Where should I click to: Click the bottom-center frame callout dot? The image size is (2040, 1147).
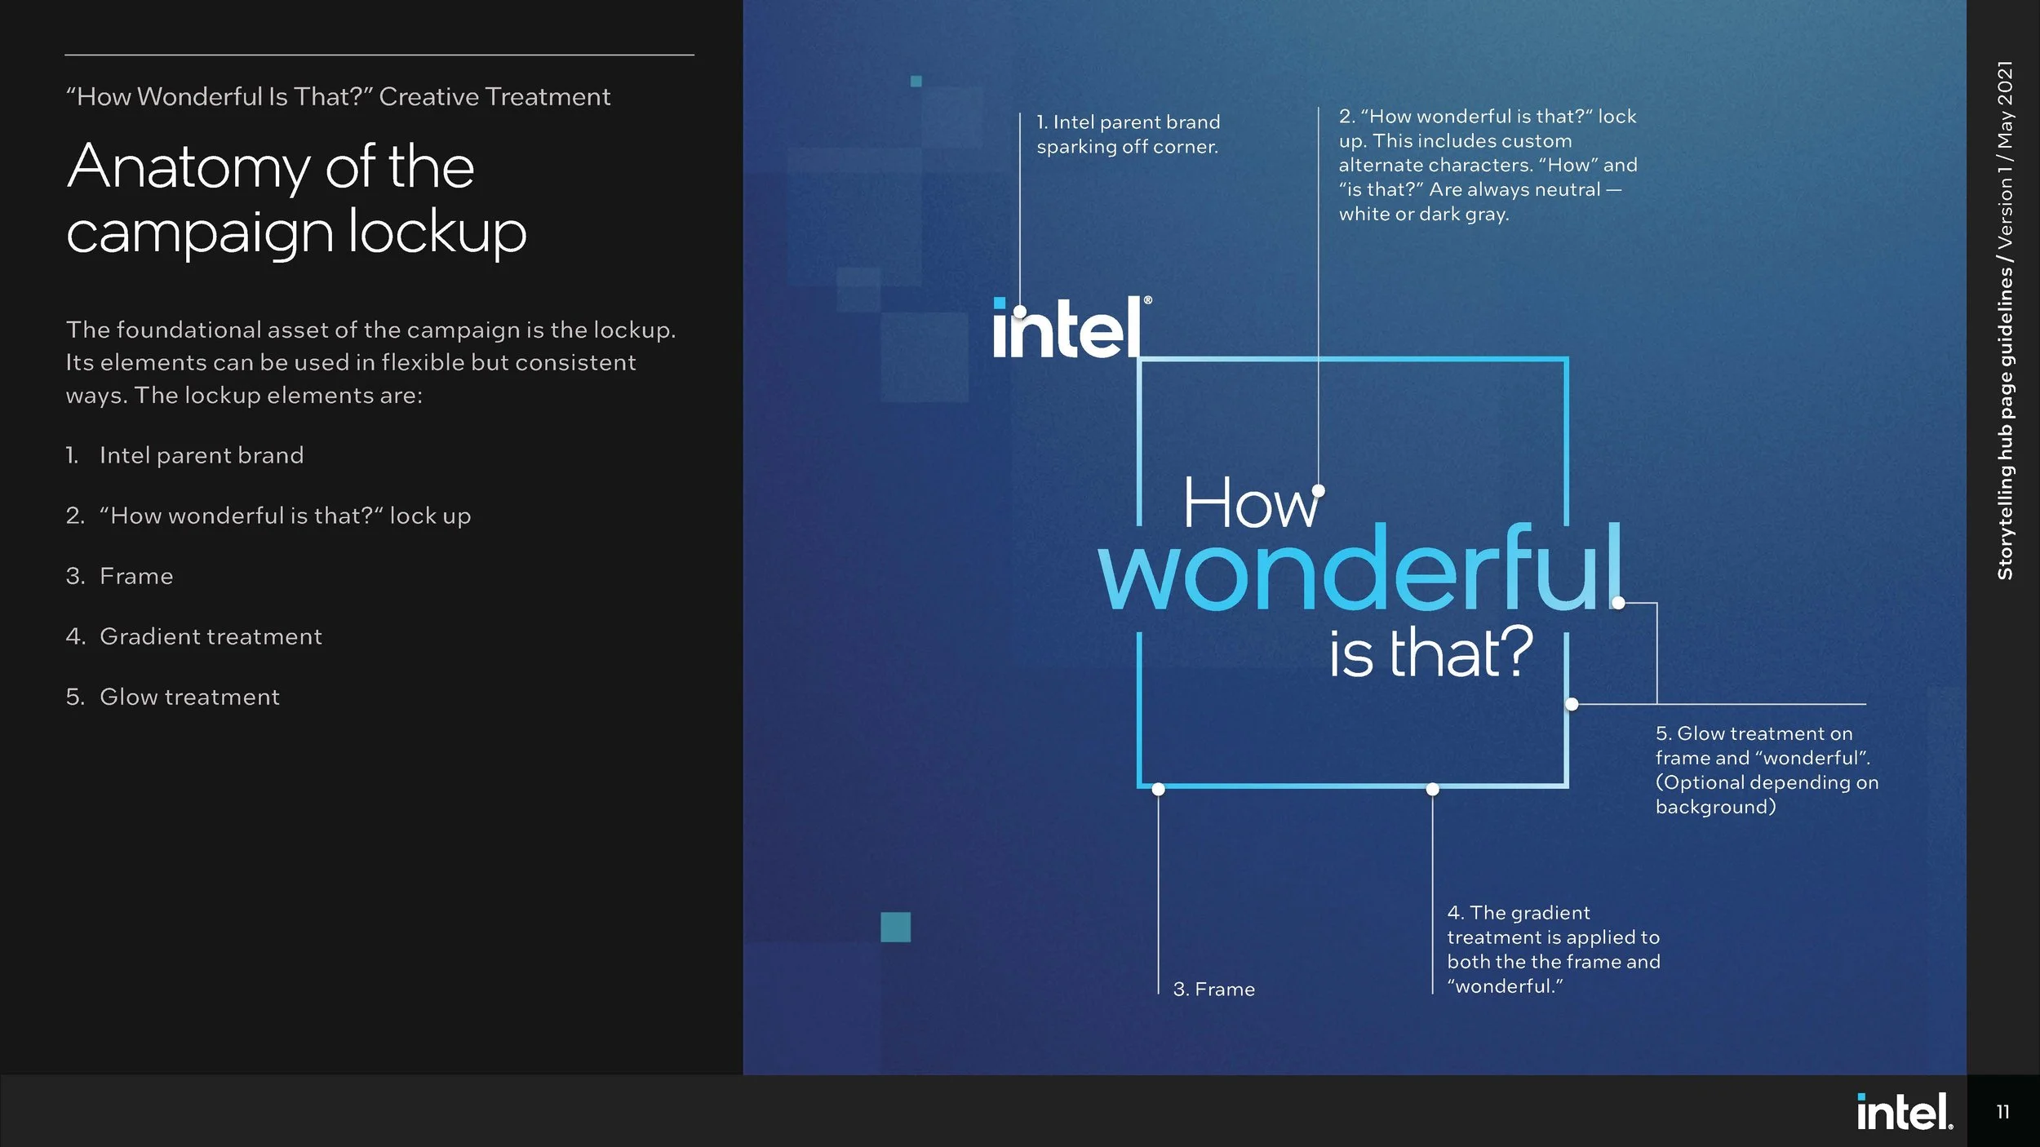(1432, 789)
